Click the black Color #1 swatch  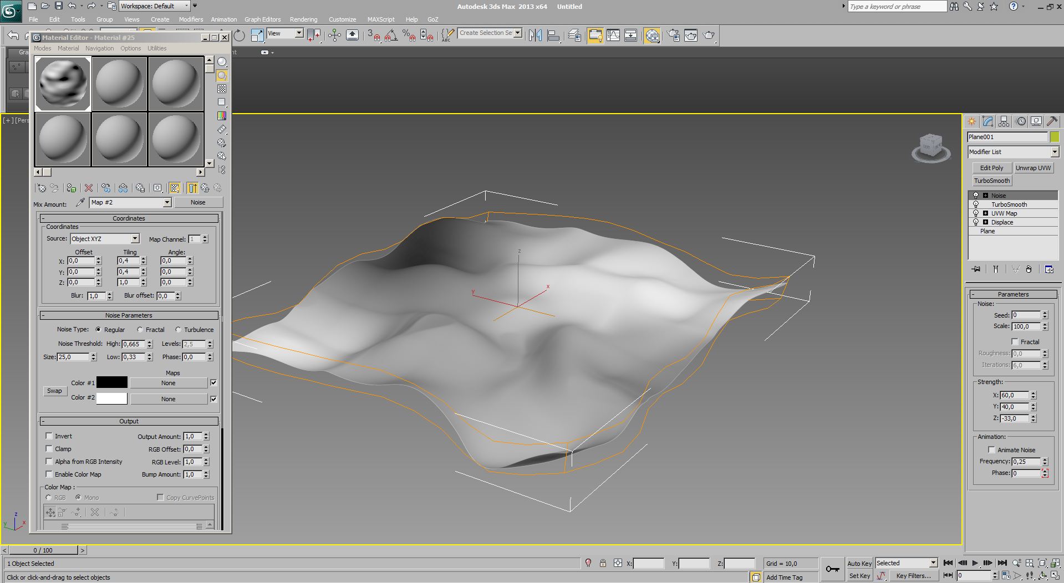coord(112,383)
